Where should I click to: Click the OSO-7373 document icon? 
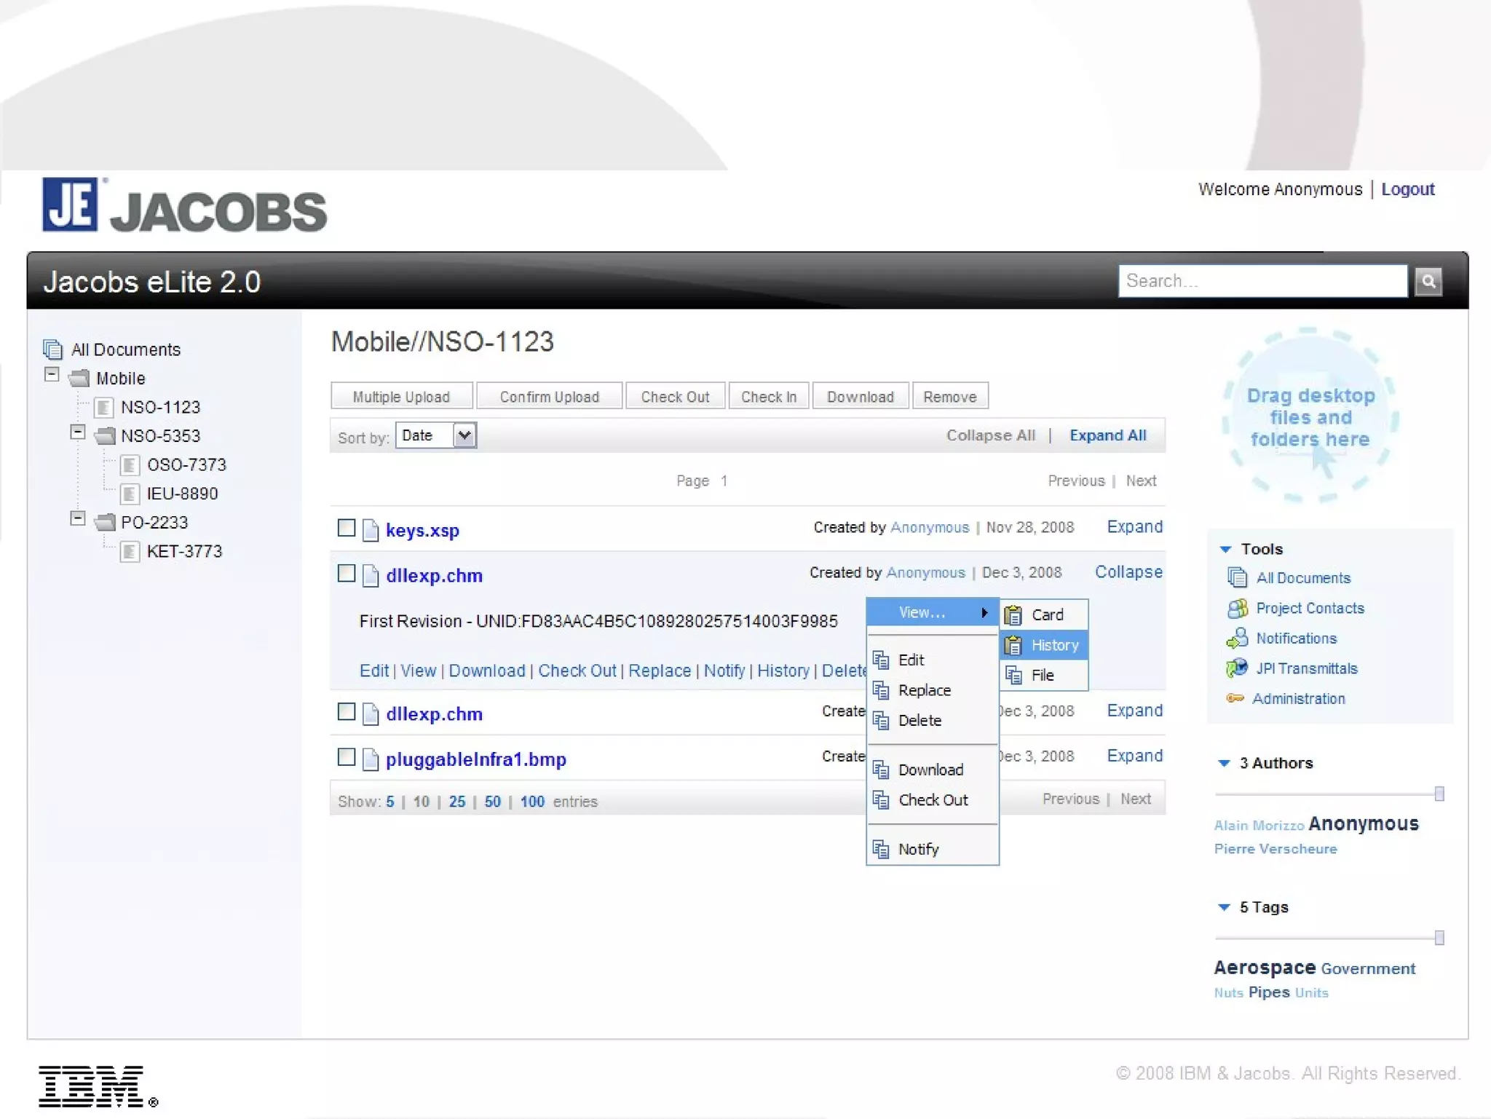[x=130, y=465]
